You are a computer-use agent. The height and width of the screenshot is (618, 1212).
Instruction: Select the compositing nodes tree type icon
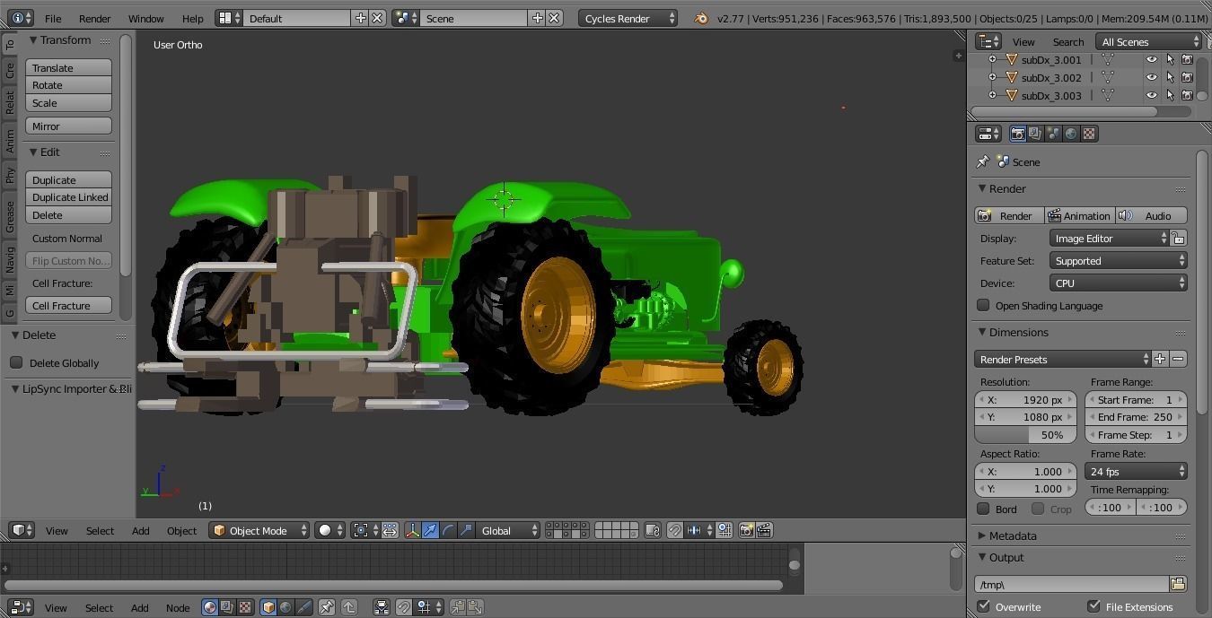pyautogui.click(x=227, y=607)
